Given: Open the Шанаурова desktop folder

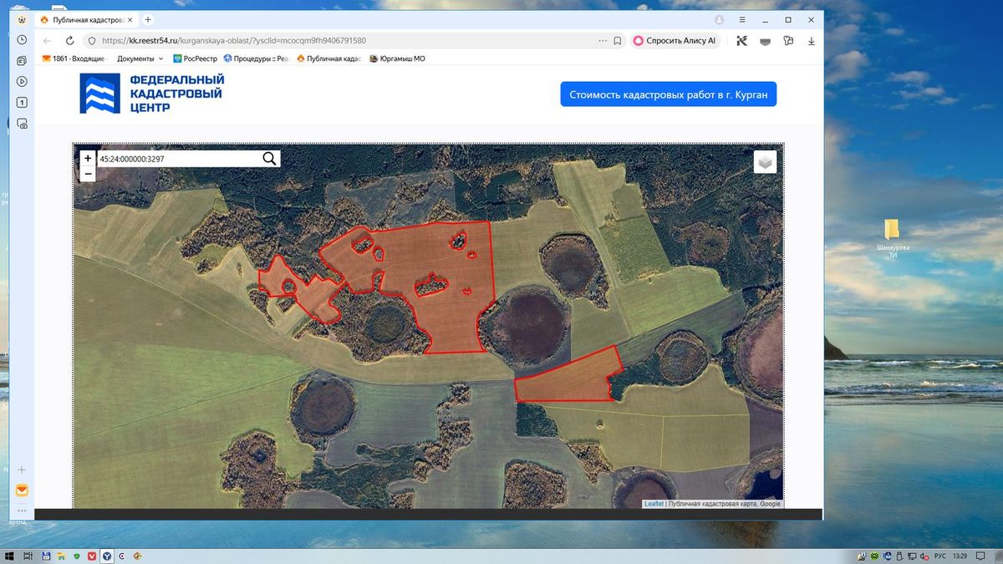Looking at the screenshot, I should tap(893, 240).
